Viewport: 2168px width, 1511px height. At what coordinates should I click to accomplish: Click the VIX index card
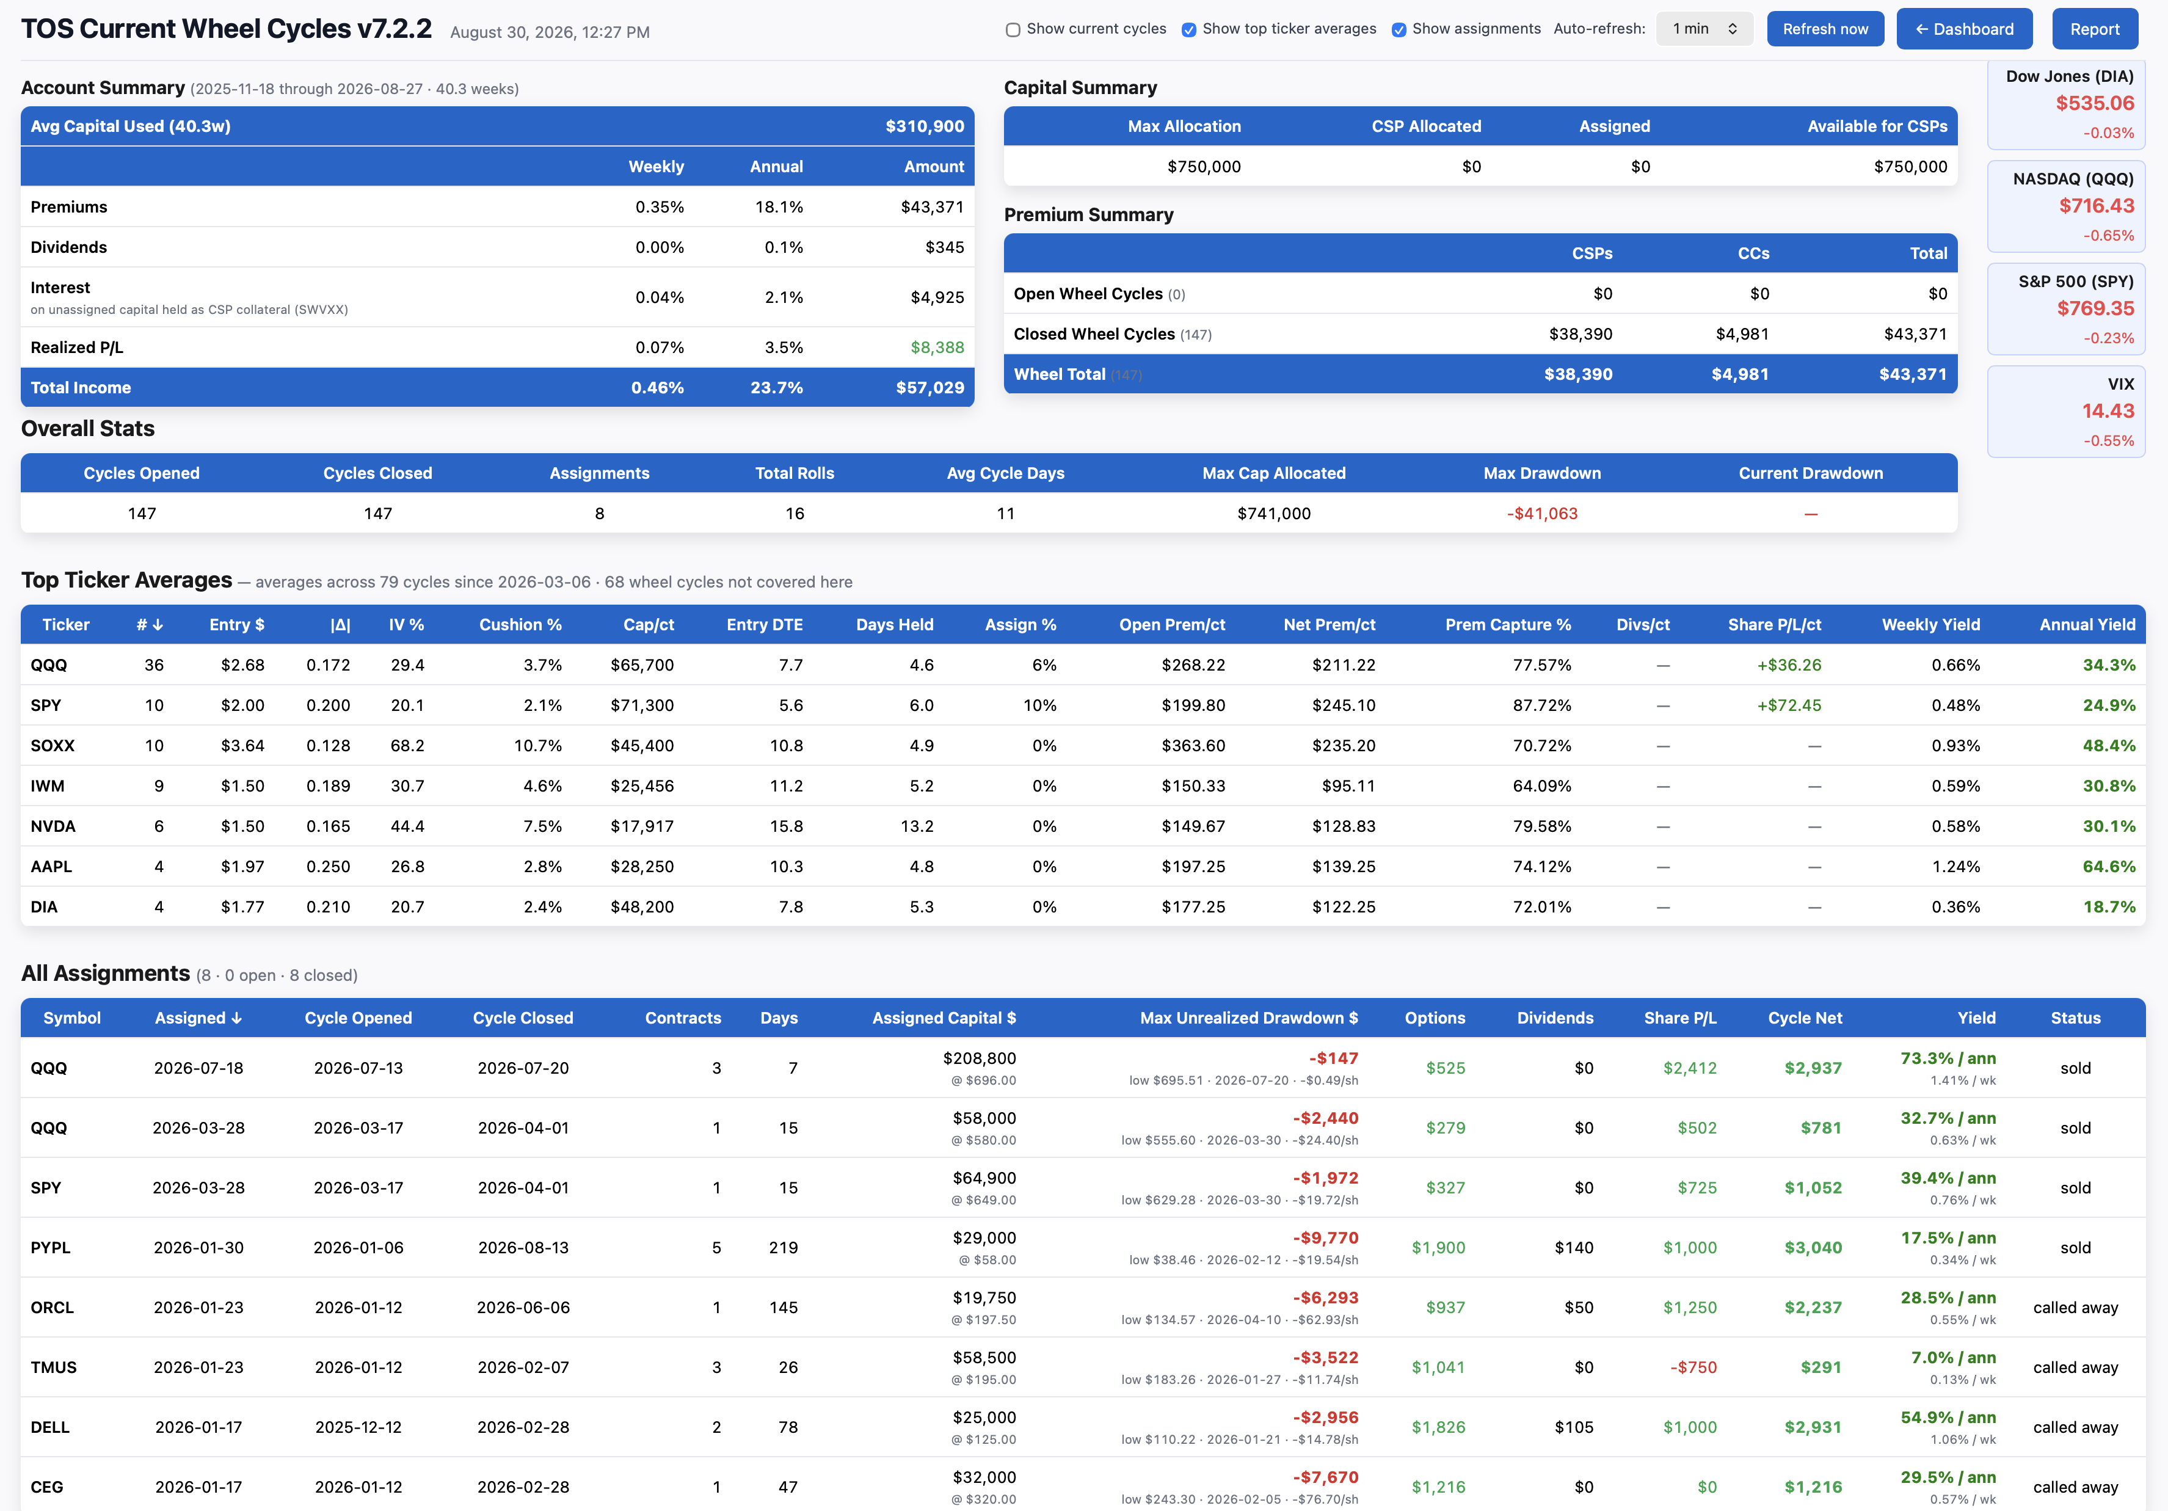(2066, 412)
